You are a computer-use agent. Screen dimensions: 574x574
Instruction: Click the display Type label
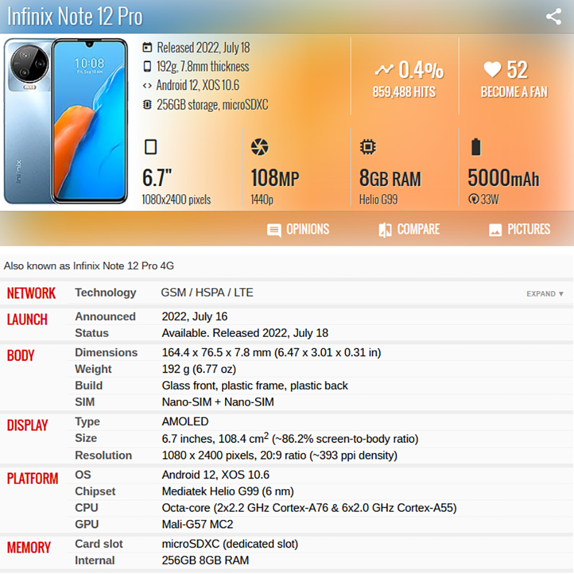click(87, 422)
